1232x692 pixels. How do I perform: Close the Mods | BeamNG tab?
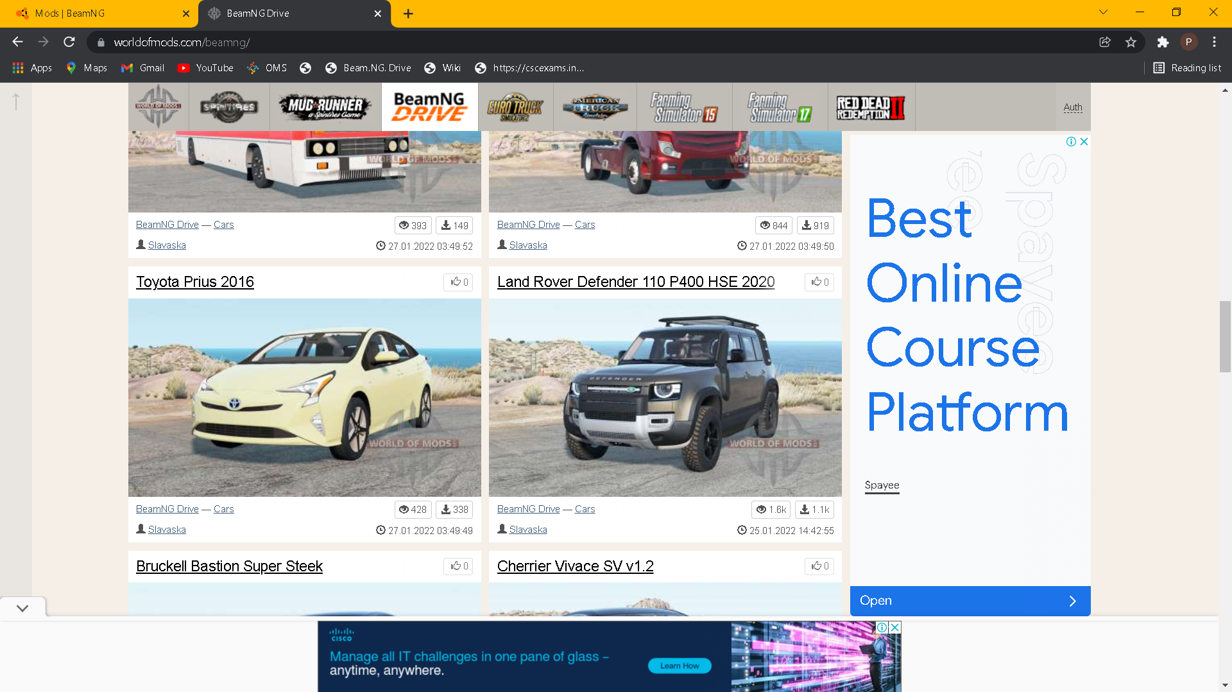coord(186,13)
